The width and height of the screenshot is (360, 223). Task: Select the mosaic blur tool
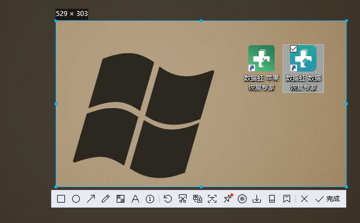click(x=121, y=199)
